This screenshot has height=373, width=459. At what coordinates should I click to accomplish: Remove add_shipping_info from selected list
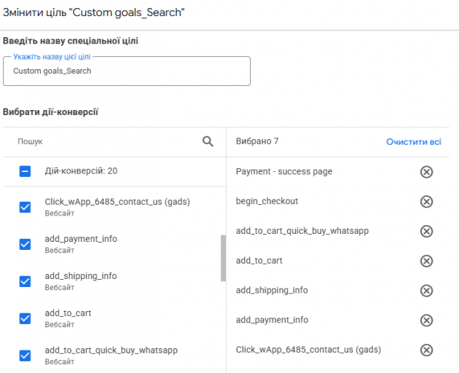point(426,291)
